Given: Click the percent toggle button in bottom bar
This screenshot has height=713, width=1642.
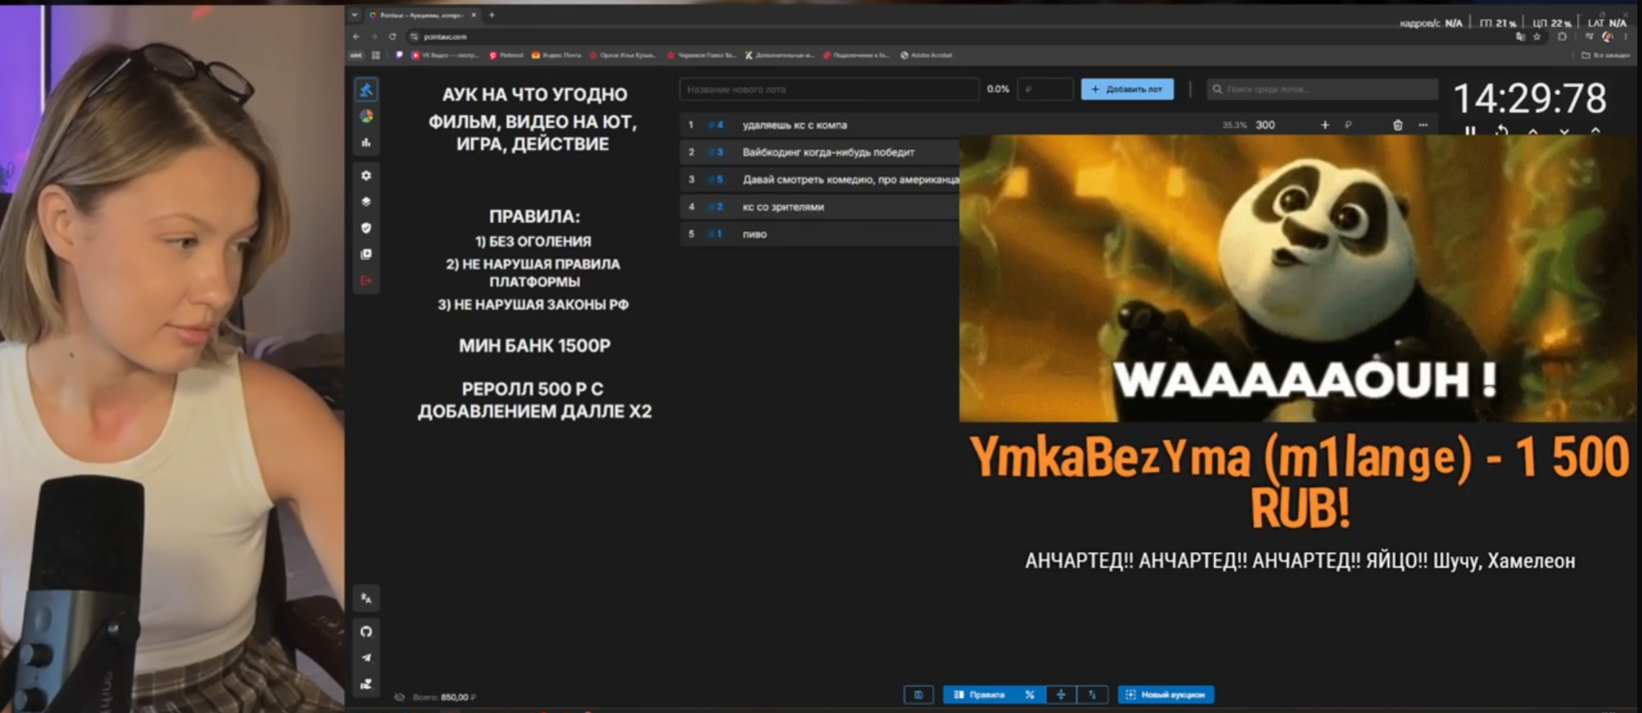Looking at the screenshot, I should (x=1030, y=695).
